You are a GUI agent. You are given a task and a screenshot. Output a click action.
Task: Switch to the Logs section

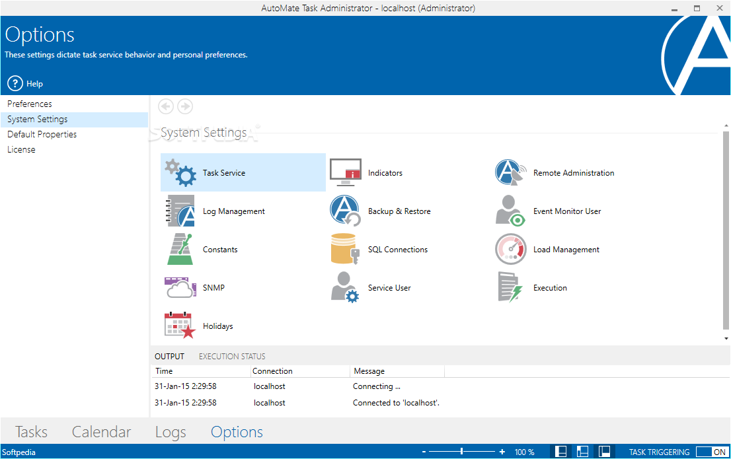click(x=171, y=432)
